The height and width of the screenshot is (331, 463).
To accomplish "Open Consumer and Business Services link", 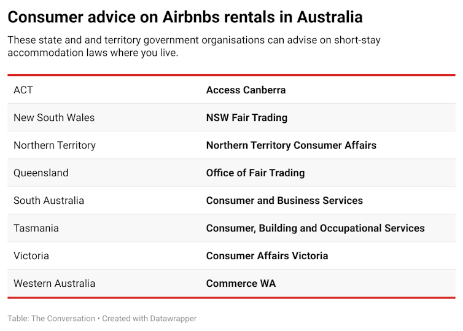I will 284,200.
